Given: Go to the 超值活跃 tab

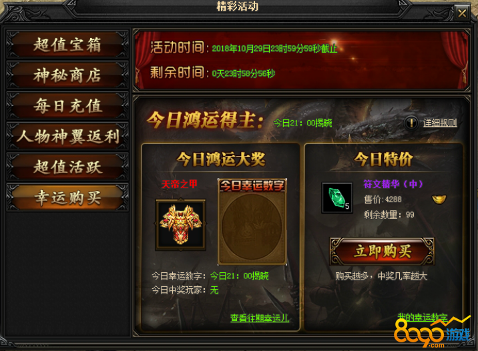Looking at the screenshot, I should 67,167.
